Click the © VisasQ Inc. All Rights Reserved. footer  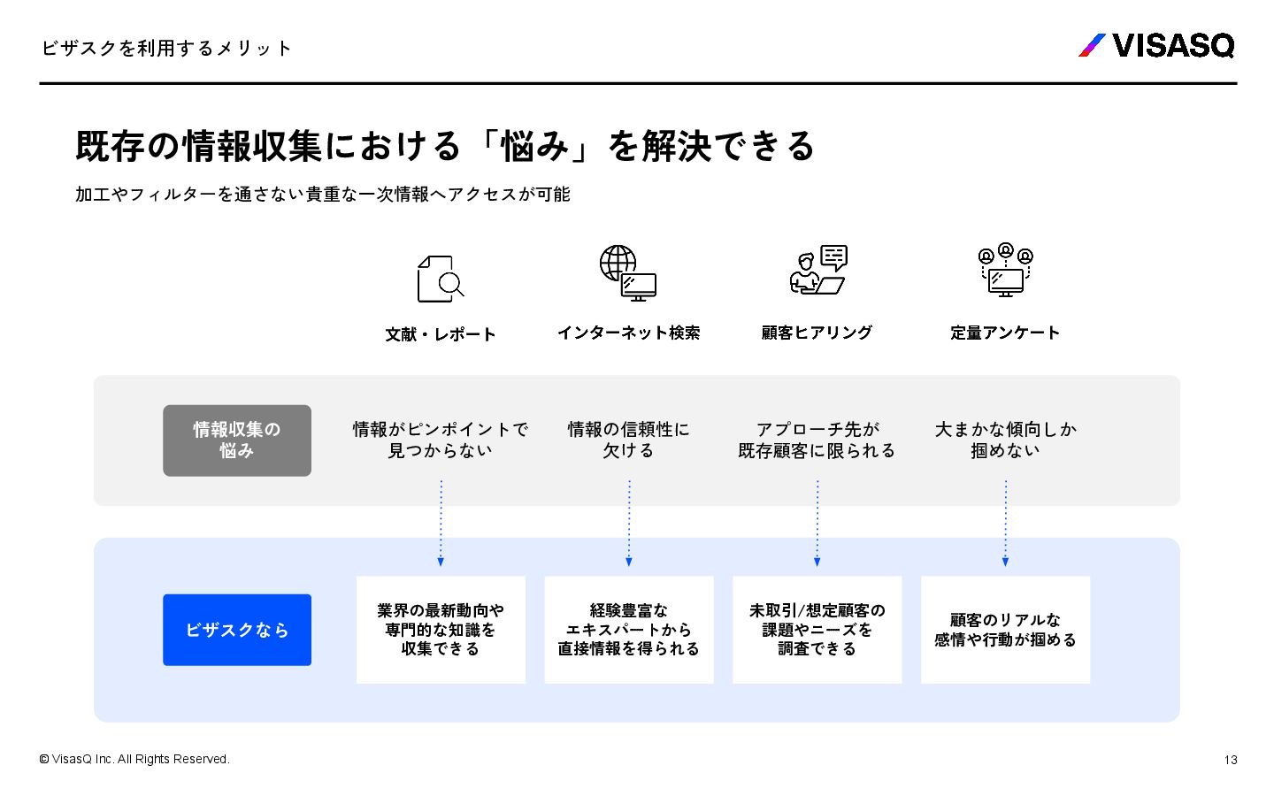coord(134,759)
